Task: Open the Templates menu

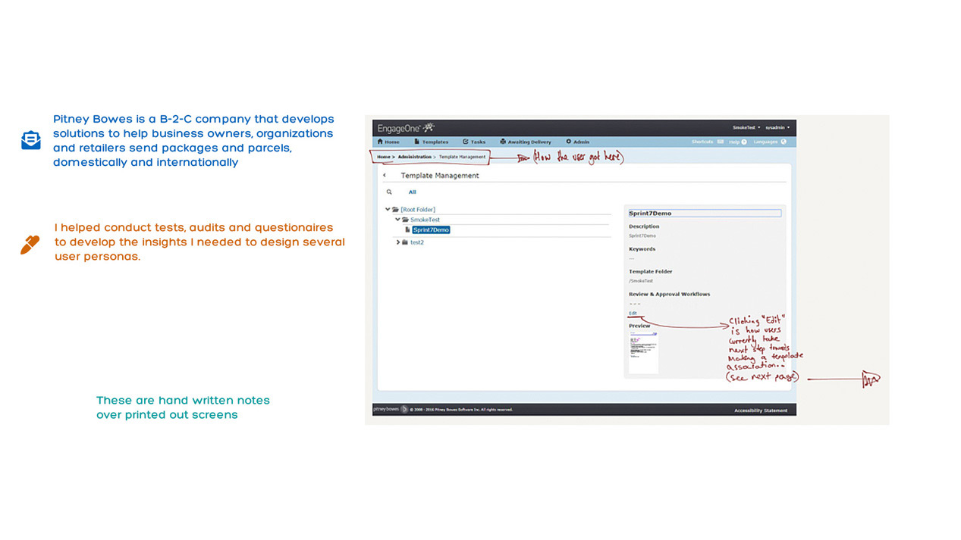Action: 431,142
